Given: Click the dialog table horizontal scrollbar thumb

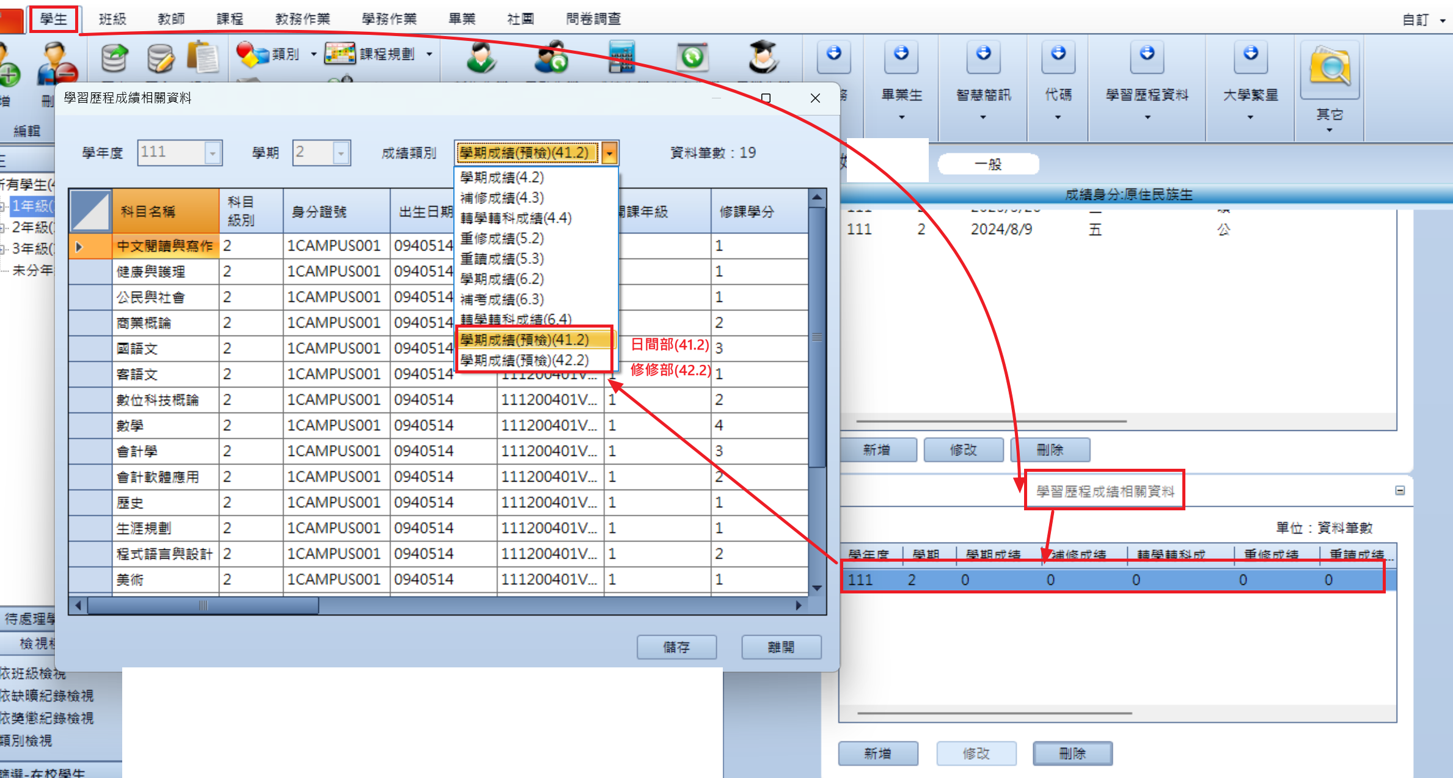Looking at the screenshot, I should (203, 606).
